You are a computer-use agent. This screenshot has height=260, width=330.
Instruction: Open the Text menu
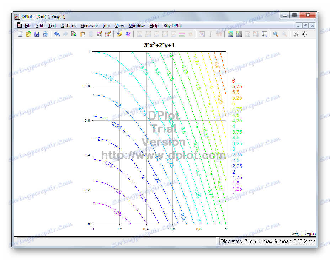(52, 26)
